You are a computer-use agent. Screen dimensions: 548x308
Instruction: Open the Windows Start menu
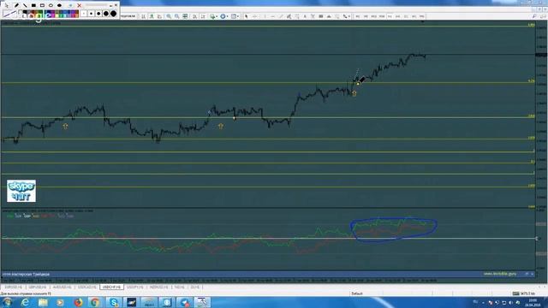point(7,302)
